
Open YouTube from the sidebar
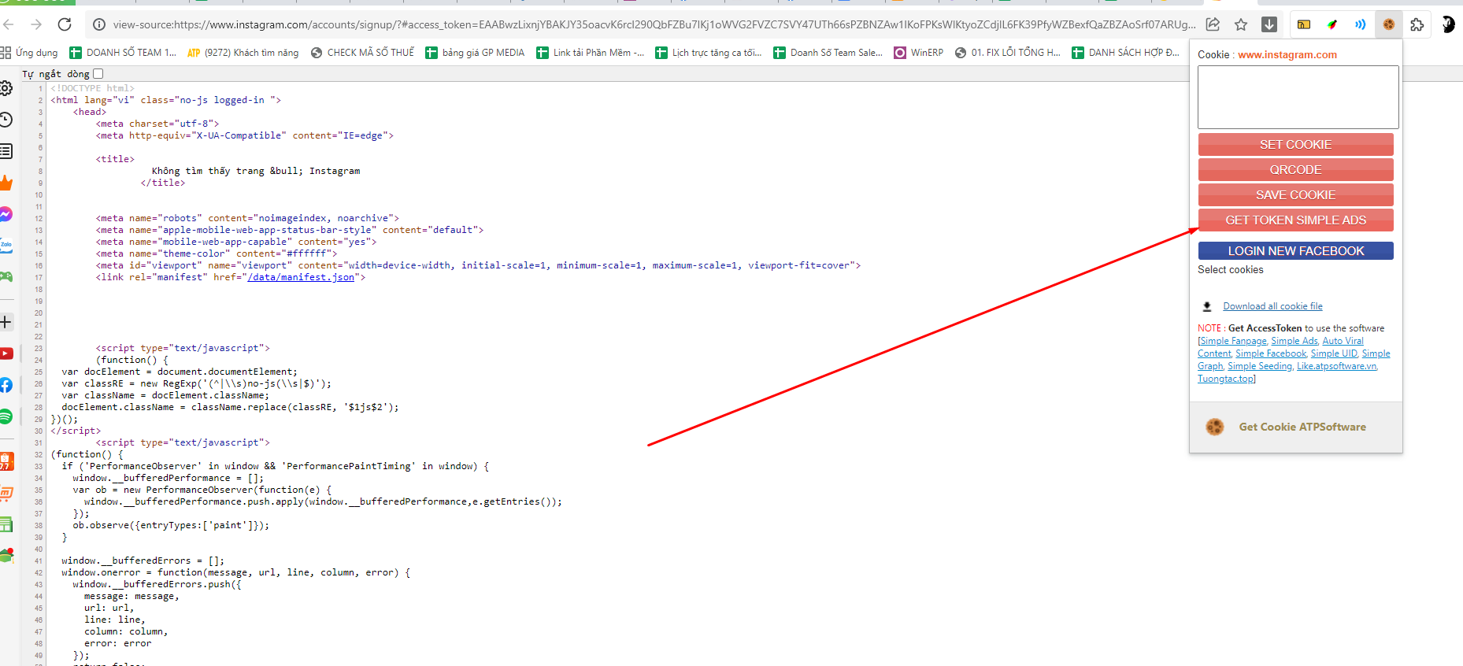(x=6, y=353)
